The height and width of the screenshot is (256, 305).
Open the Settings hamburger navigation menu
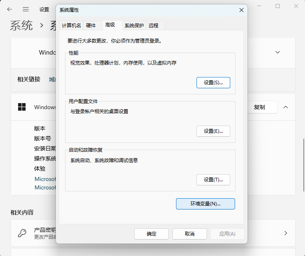26,9
